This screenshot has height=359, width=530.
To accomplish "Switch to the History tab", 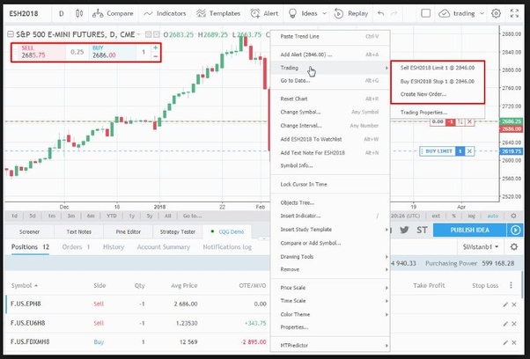I will point(114,247).
